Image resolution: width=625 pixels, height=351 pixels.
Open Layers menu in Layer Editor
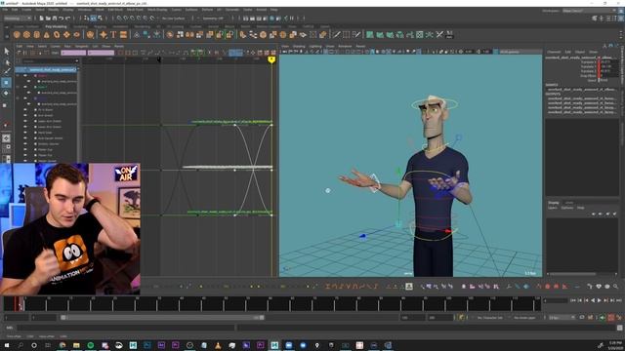coord(553,208)
